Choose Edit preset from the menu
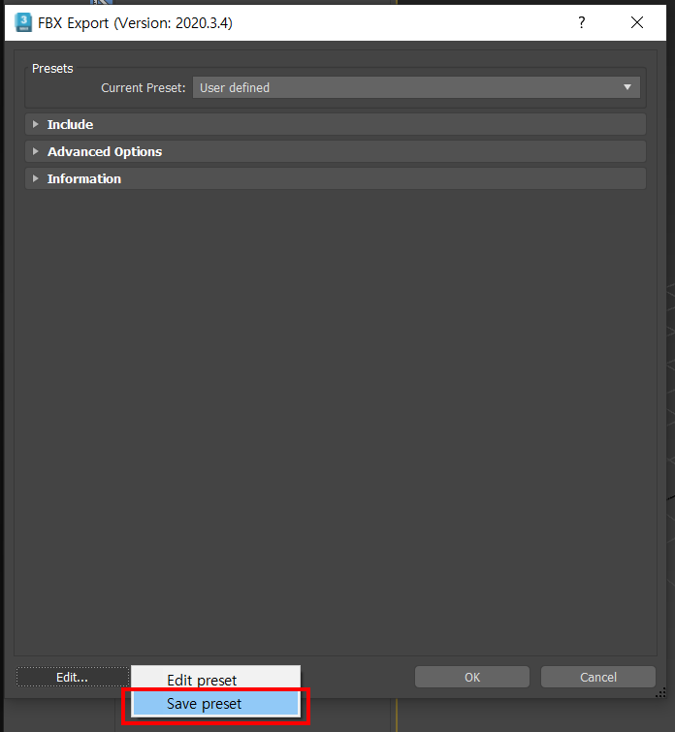675x732 pixels. (215, 680)
